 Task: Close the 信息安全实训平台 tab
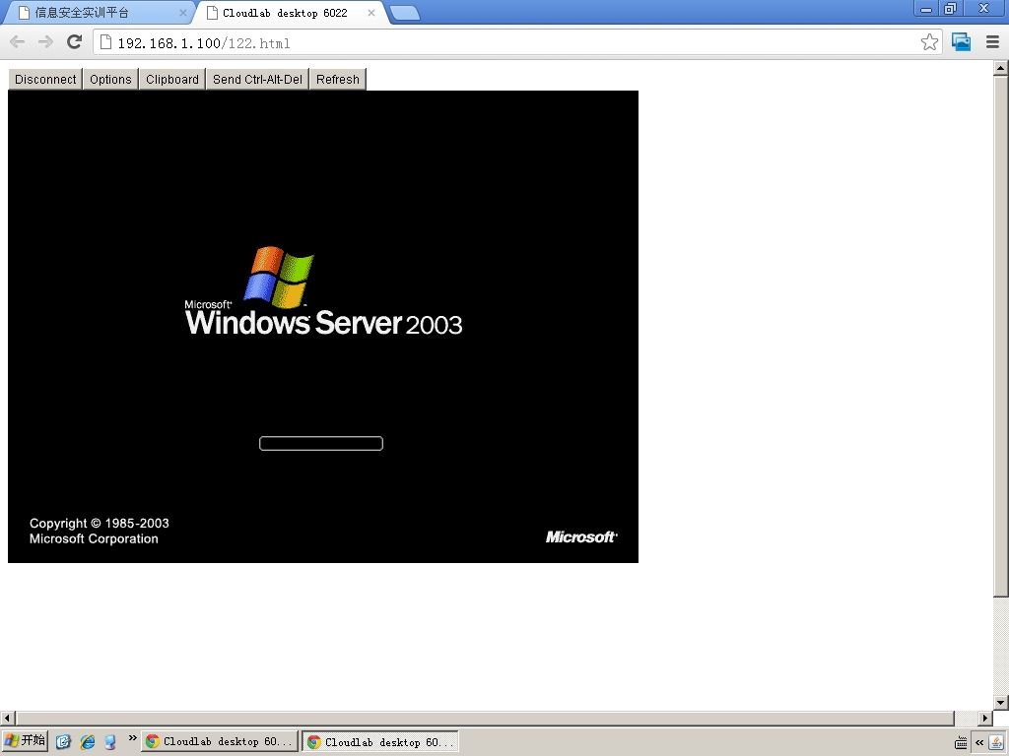click(182, 12)
